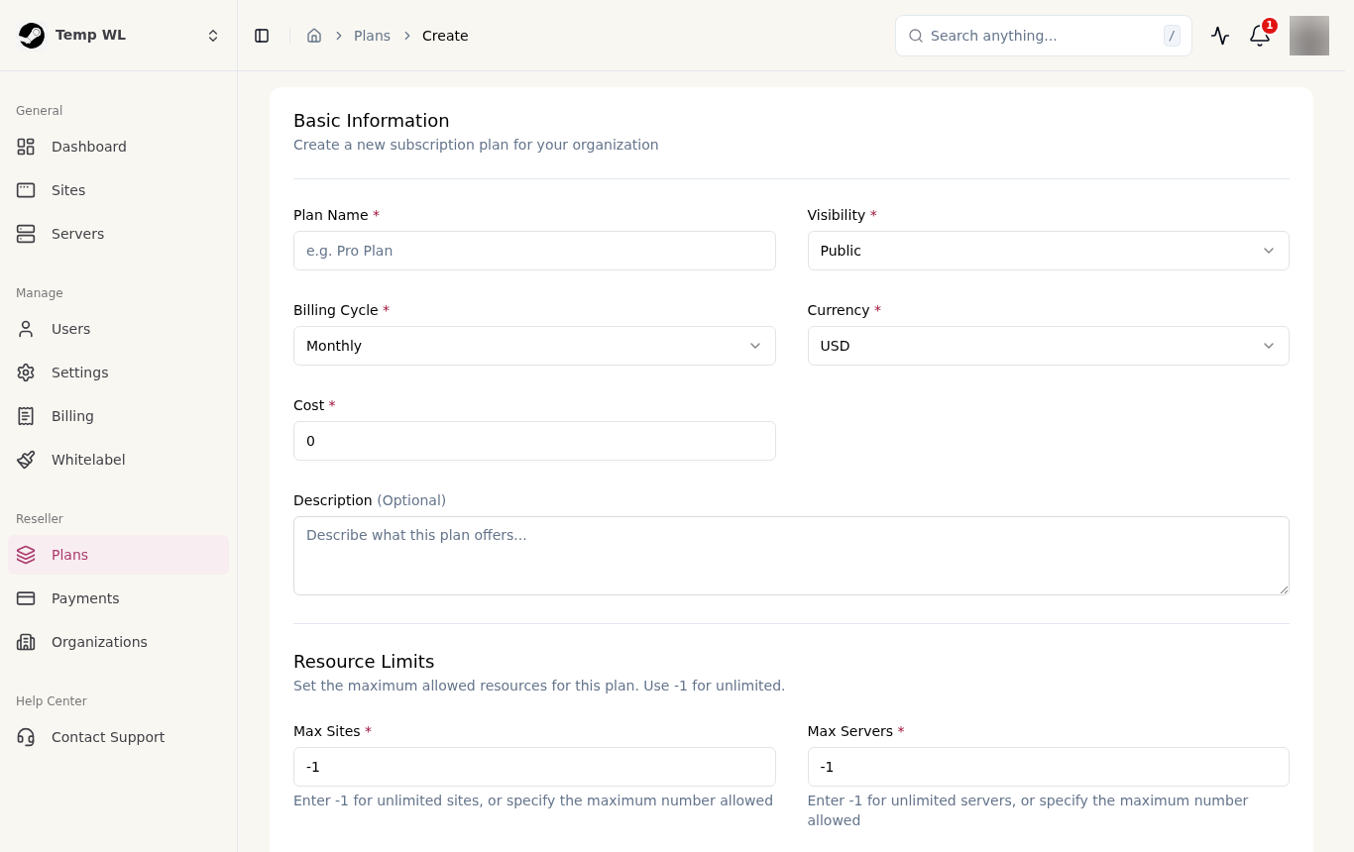Image resolution: width=1354 pixels, height=852 pixels.
Task: Open the activity pulse icon
Action: point(1220,36)
